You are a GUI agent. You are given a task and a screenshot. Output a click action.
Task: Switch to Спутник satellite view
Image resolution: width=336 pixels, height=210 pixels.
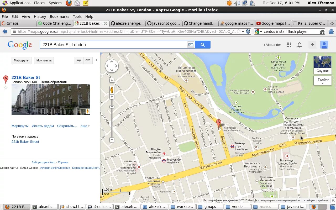point(323,65)
